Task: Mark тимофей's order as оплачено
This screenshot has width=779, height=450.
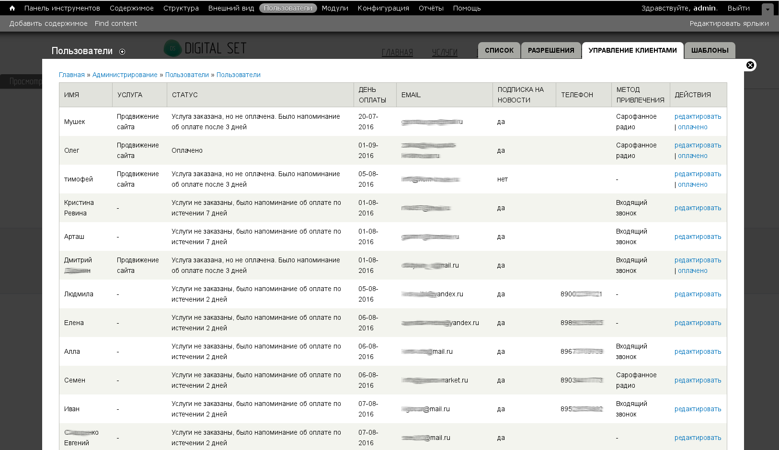Action: tap(692, 184)
